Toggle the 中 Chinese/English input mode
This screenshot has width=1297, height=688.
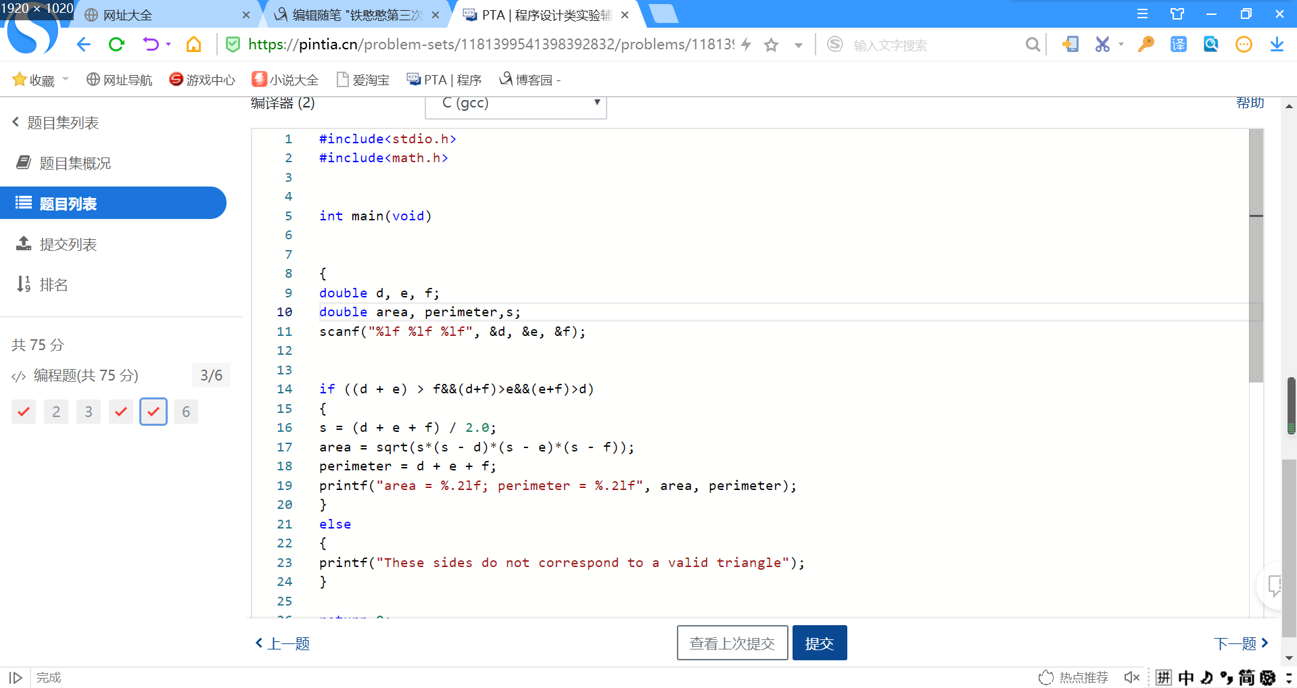click(x=1186, y=677)
